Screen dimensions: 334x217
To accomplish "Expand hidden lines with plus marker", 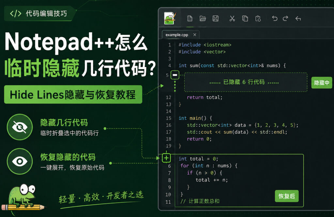I will pyautogui.click(x=166, y=158).
